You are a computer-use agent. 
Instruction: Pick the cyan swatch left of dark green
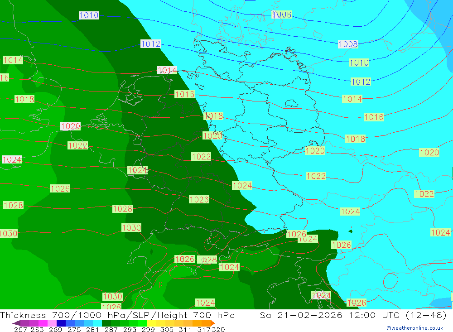97,323
